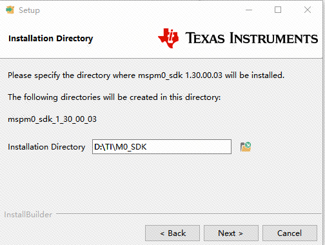Click the red Texas Instruments logo emblem
Viewport: 325px width, 245px height.
click(x=168, y=38)
